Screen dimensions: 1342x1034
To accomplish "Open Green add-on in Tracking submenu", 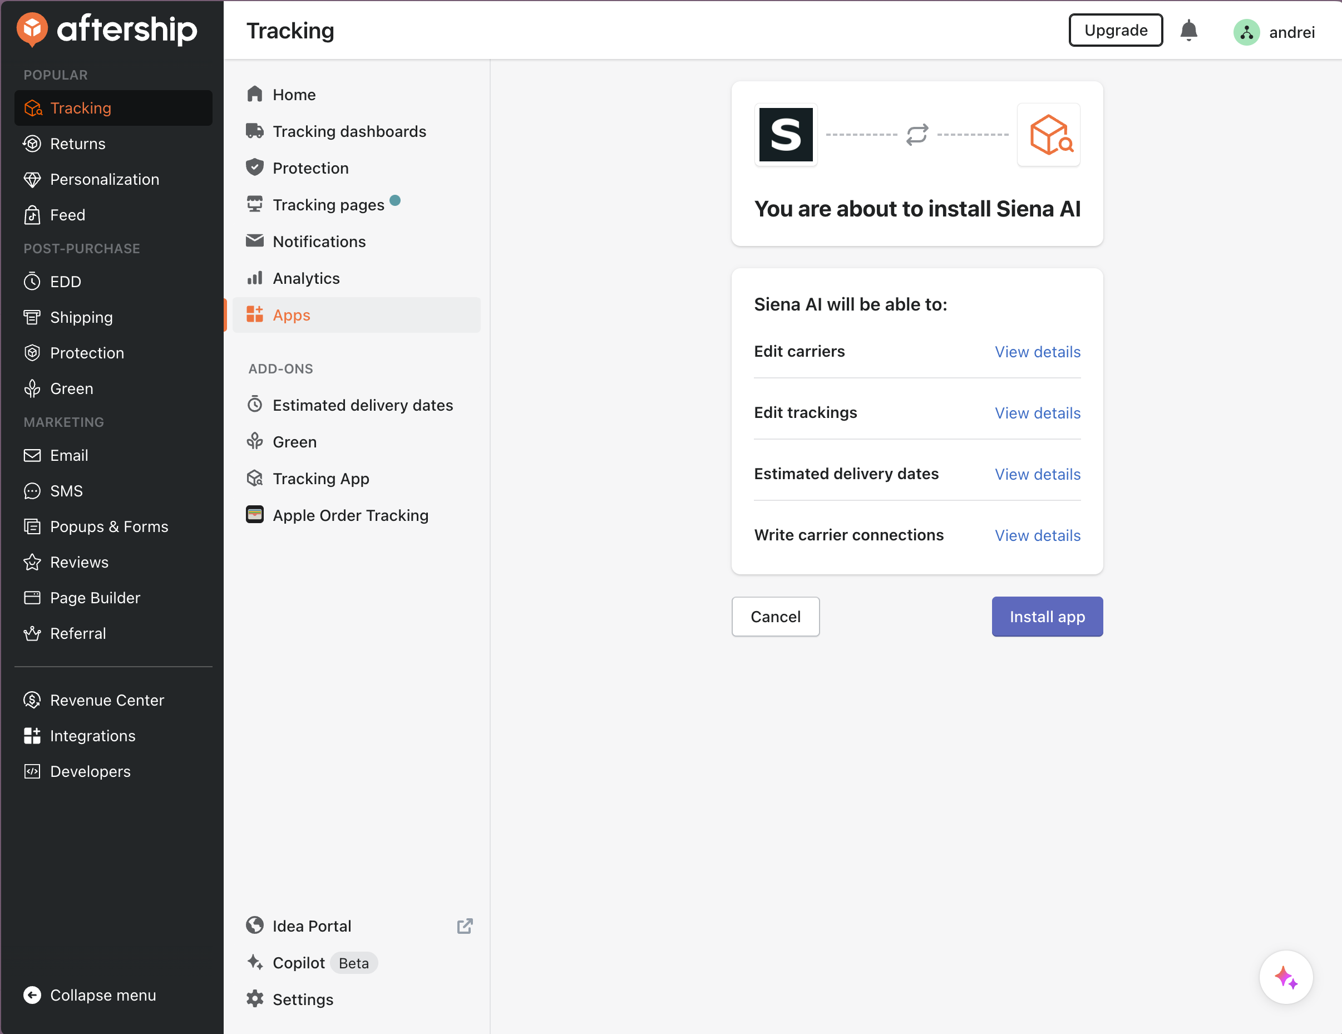I will pyautogui.click(x=357, y=441).
